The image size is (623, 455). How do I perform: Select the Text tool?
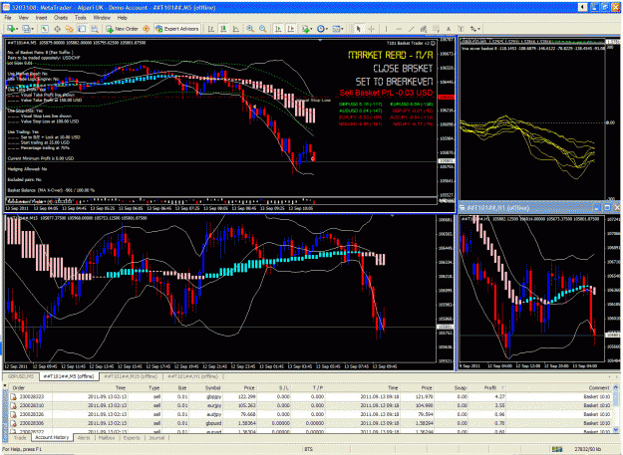click(449, 29)
